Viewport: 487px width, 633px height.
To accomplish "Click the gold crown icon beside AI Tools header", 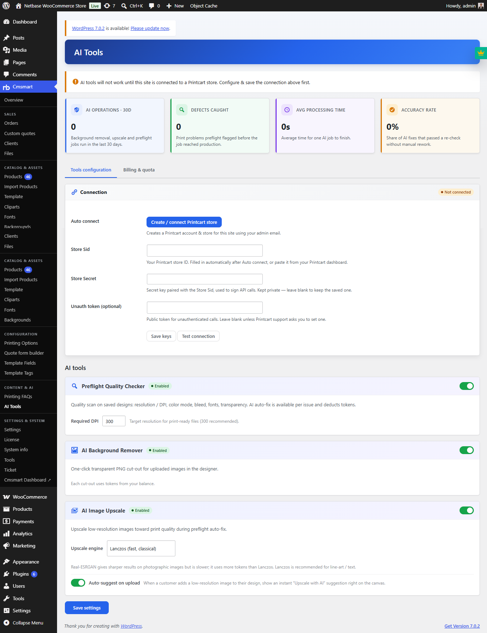I will (481, 53).
